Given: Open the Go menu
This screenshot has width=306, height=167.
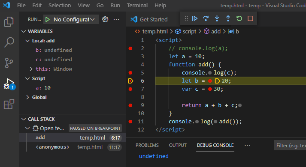Looking at the screenshot, I should [x=100, y=5].
